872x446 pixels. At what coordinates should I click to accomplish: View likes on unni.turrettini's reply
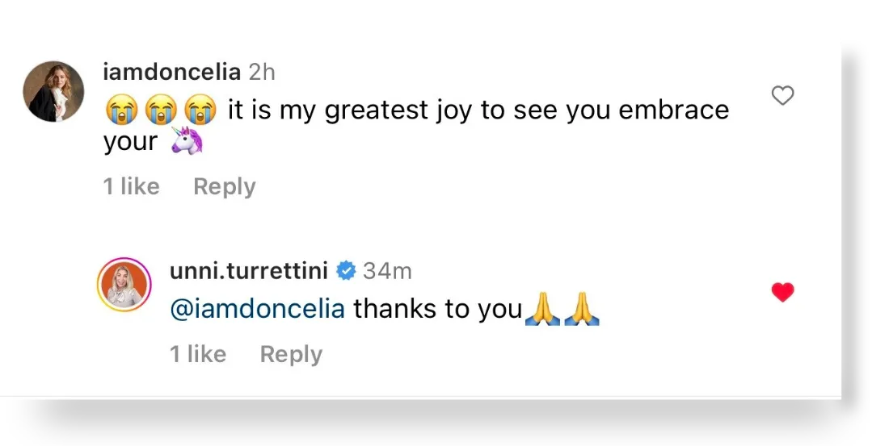pos(198,354)
